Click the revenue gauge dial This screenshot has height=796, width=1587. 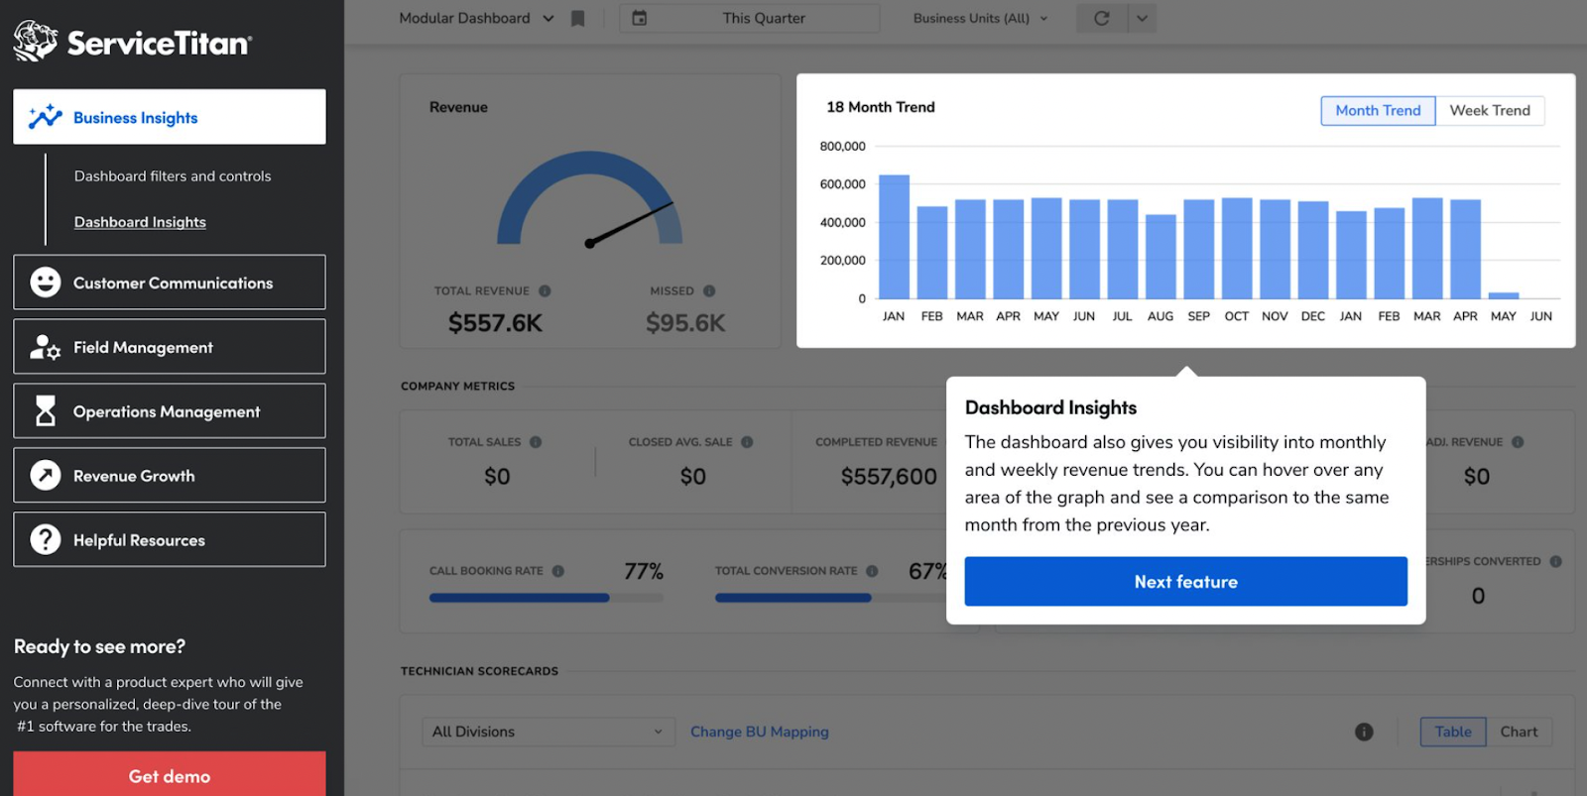tap(590, 197)
